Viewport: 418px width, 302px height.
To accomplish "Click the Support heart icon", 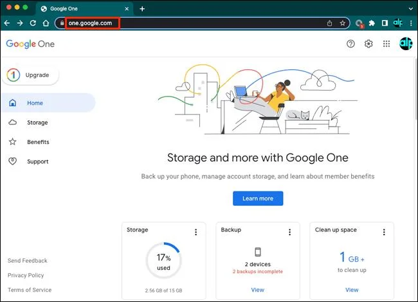I will click(x=12, y=161).
